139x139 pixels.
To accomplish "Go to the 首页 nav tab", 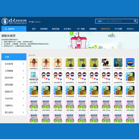I will point(34,29).
